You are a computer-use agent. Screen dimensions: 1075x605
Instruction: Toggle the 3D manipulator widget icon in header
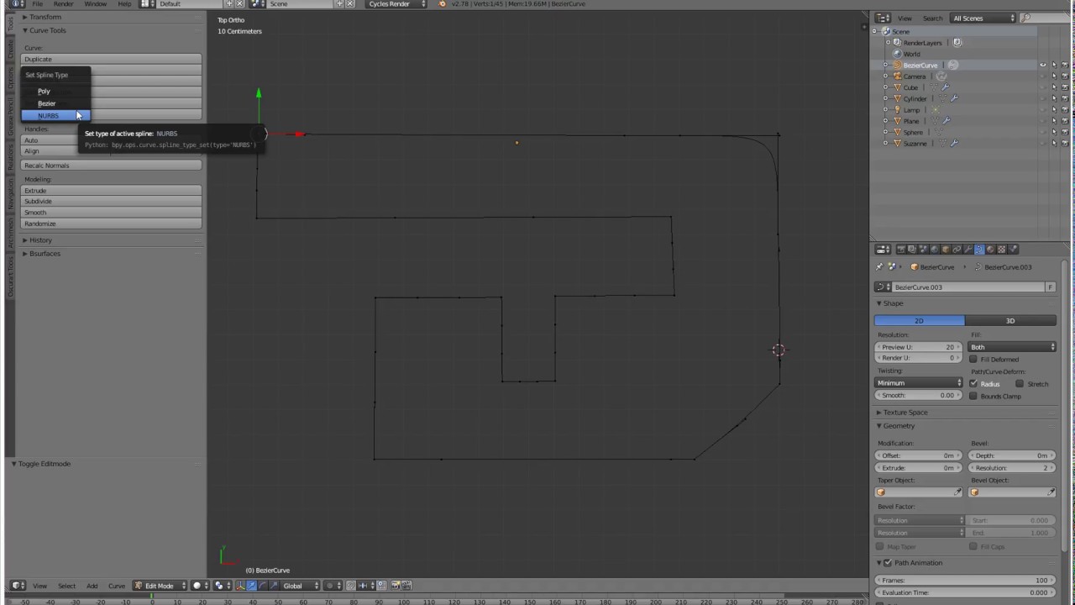[241, 586]
